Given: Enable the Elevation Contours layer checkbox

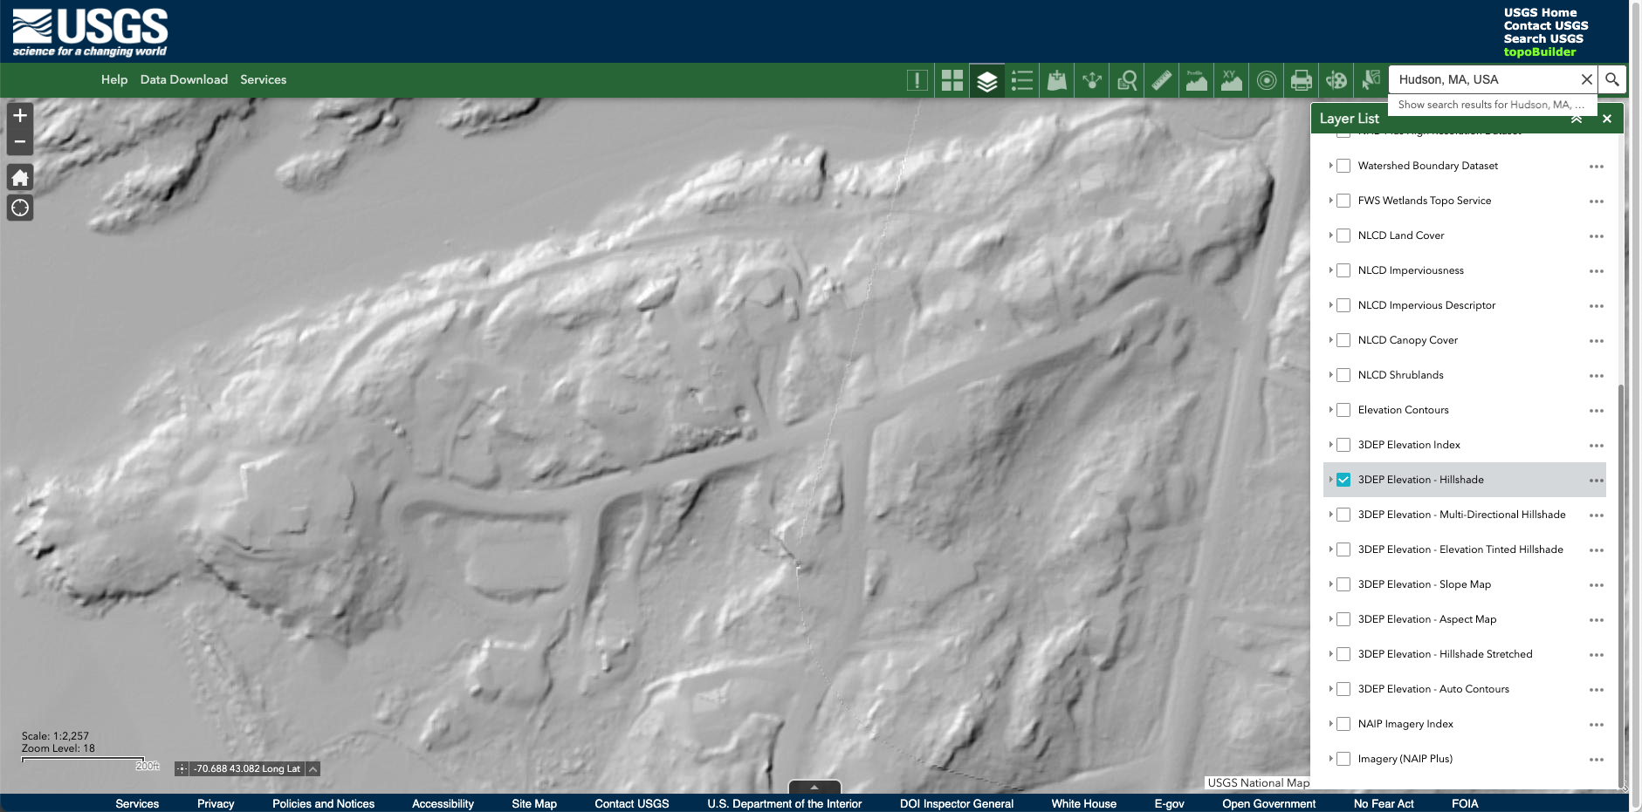Looking at the screenshot, I should pyautogui.click(x=1343, y=410).
